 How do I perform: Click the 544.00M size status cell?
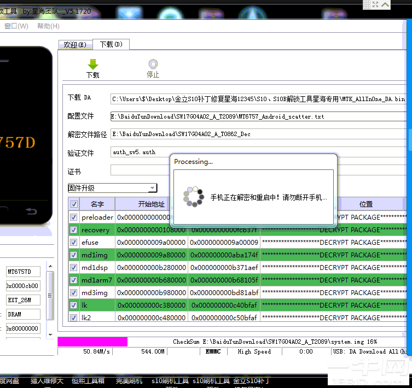click(140, 351)
